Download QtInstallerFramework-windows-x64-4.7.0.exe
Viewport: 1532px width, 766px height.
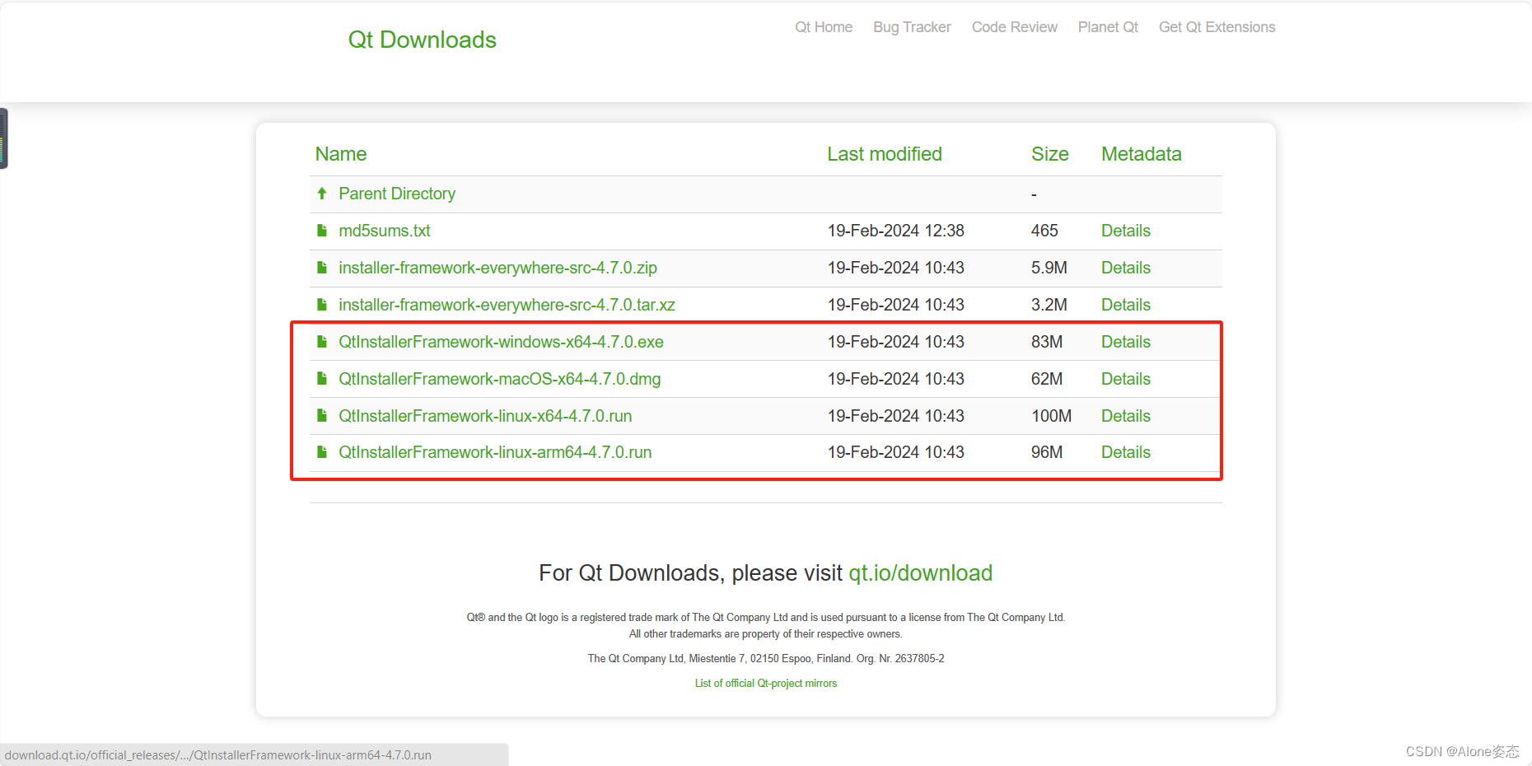click(x=501, y=342)
